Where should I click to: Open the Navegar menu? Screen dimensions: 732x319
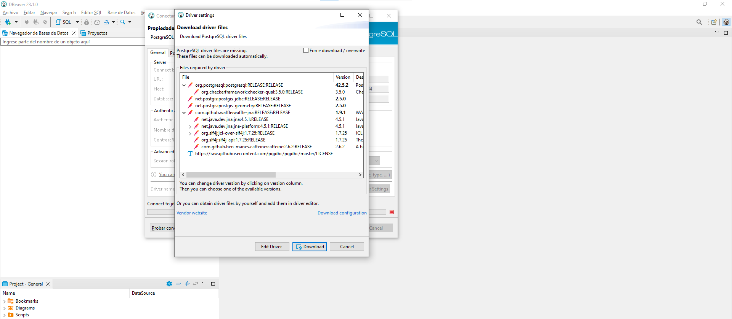(x=49, y=13)
